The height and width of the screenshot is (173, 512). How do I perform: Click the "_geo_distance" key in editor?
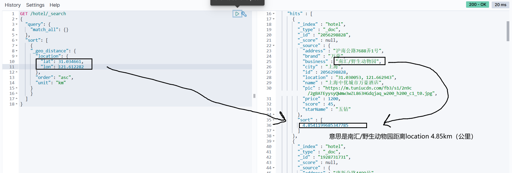49,51
